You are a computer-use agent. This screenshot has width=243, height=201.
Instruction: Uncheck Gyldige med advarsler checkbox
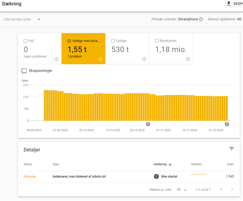(69, 41)
